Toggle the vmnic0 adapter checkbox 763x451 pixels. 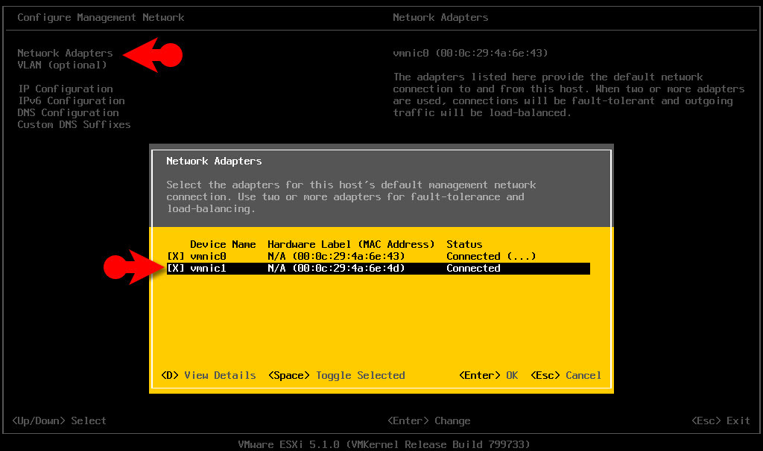pos(176,256)
